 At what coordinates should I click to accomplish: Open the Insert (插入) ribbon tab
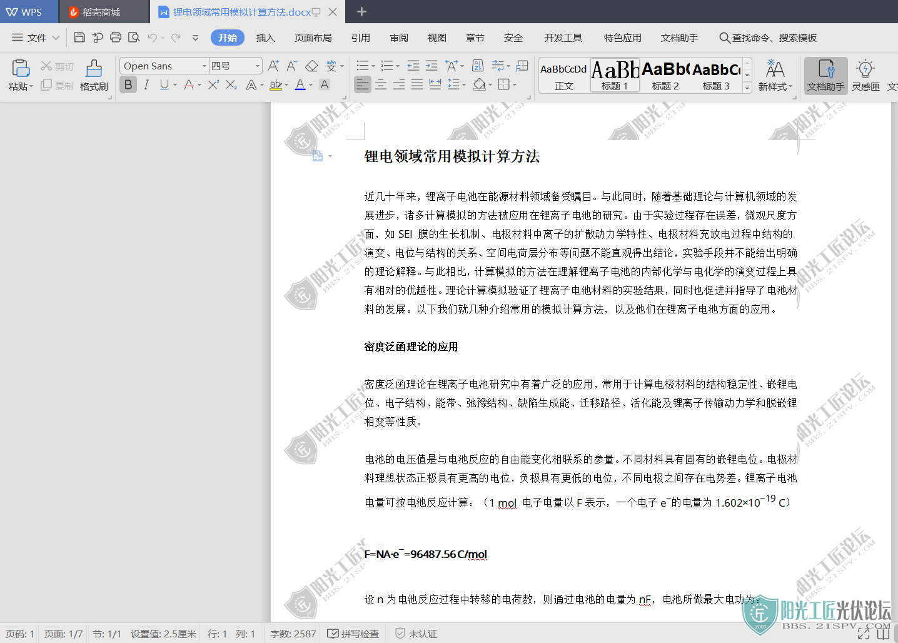pyautogui.click(x=266, y=38)
